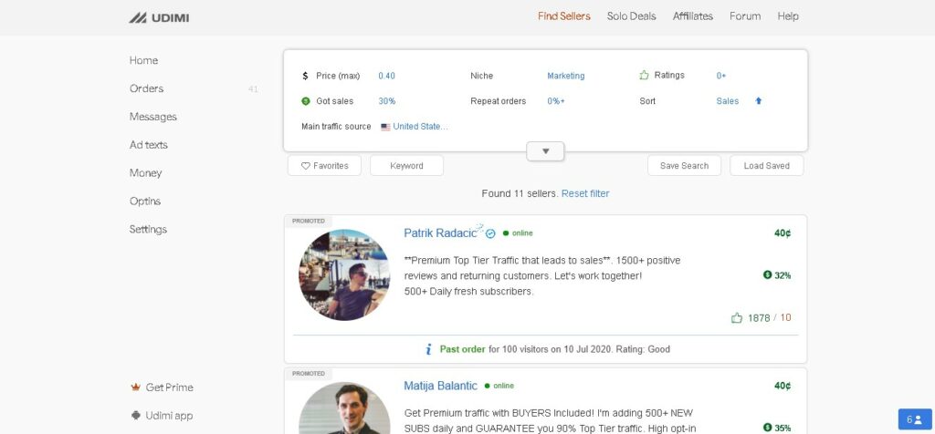This screenshot has height=434, width=935.
Task: Click 1878 positive ratings count
Action: 759,318
